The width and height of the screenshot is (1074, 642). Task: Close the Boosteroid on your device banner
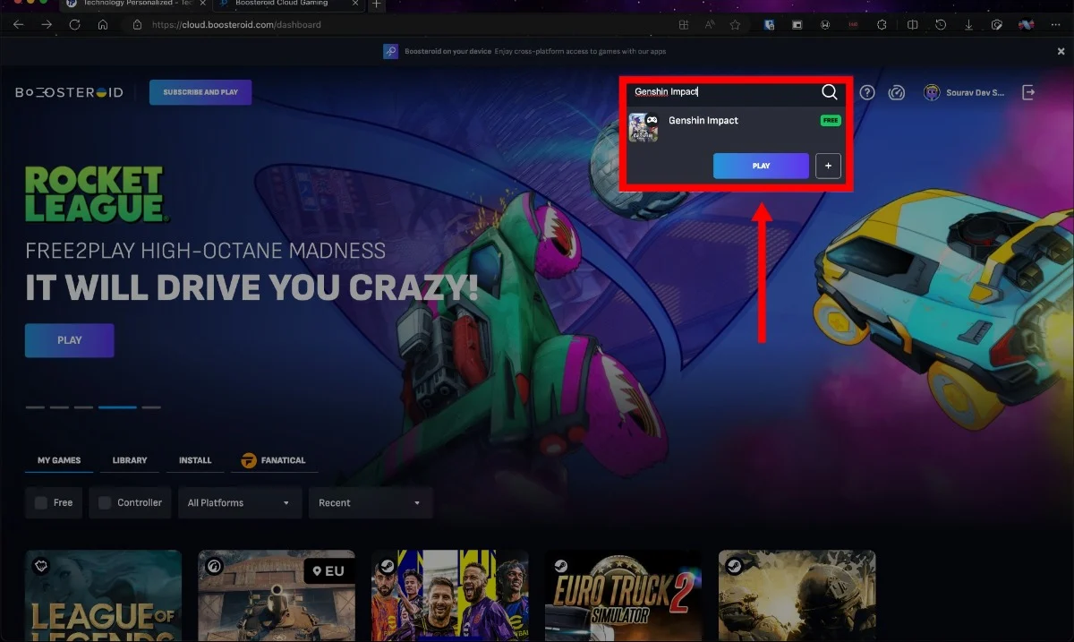pyautogui.click(x=1061, y=52)
